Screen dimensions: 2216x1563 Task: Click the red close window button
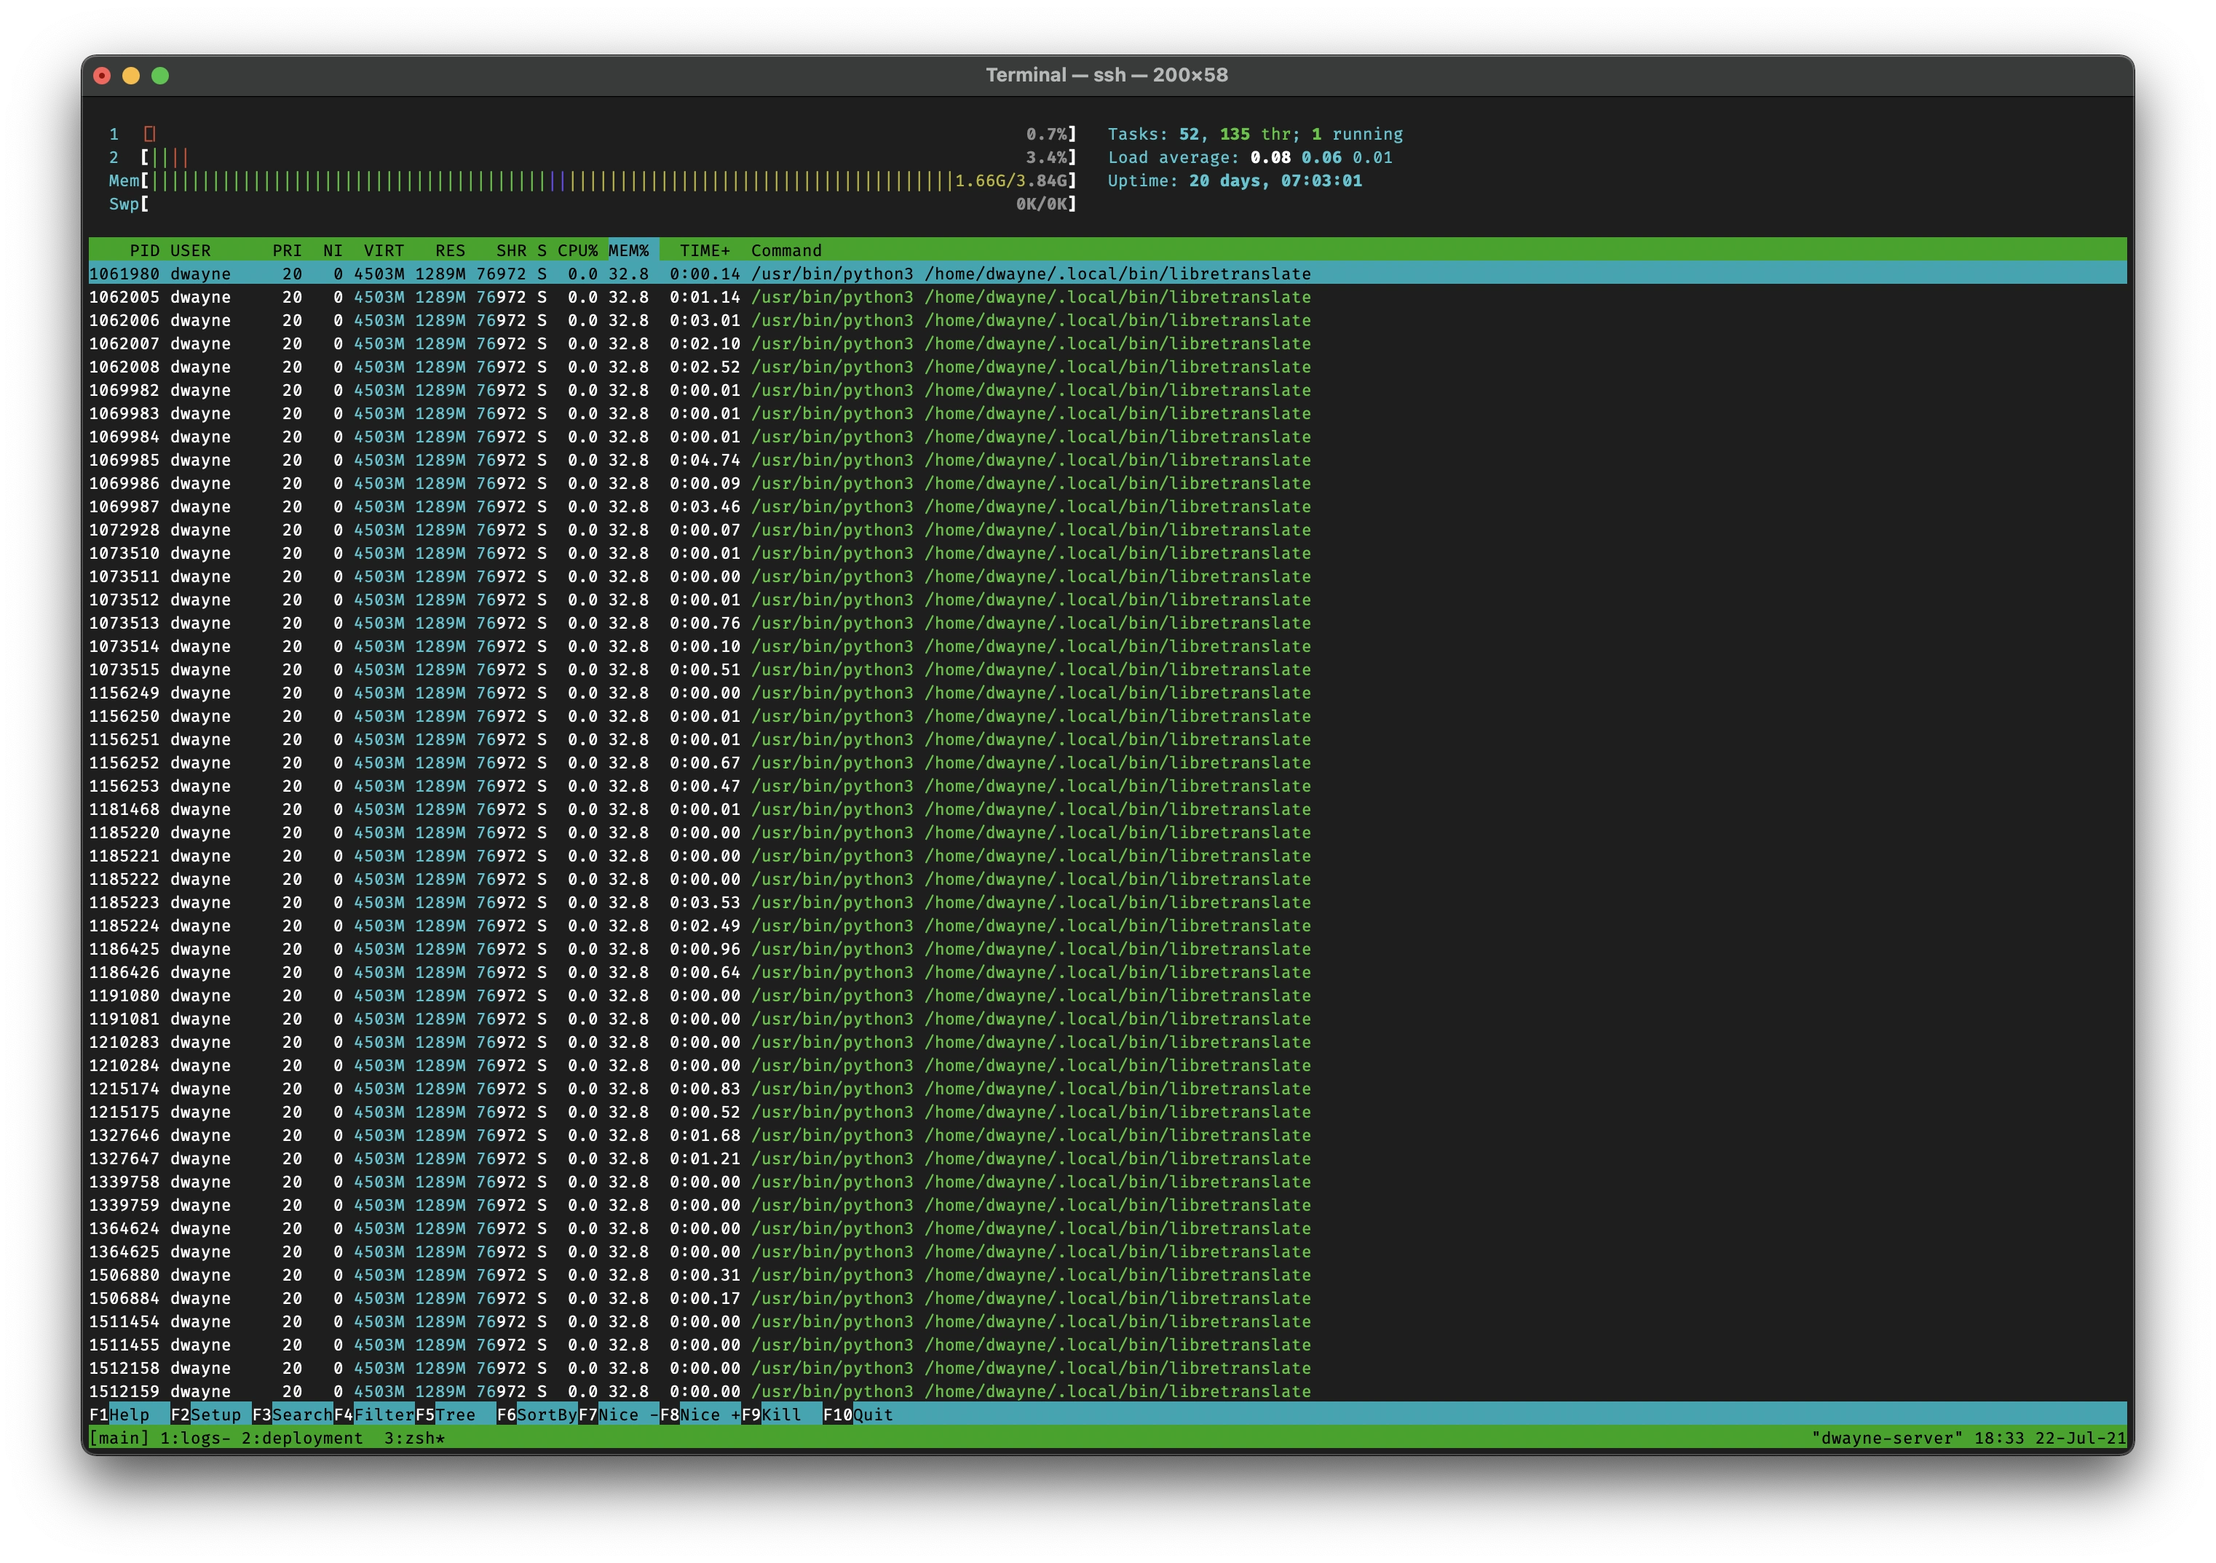pos(103,75)
